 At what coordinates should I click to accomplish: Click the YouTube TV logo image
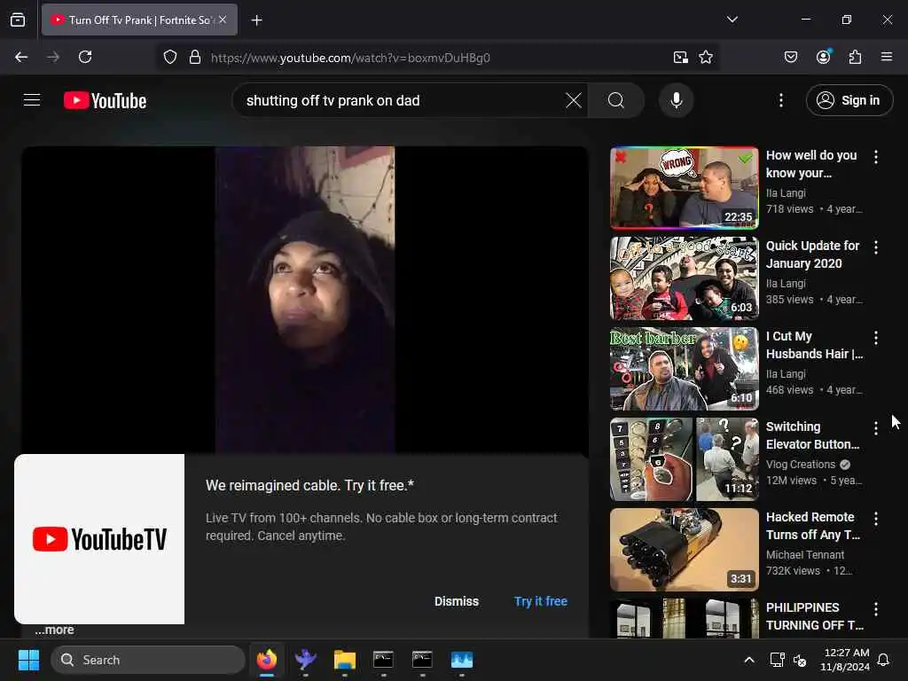point(99,539)
